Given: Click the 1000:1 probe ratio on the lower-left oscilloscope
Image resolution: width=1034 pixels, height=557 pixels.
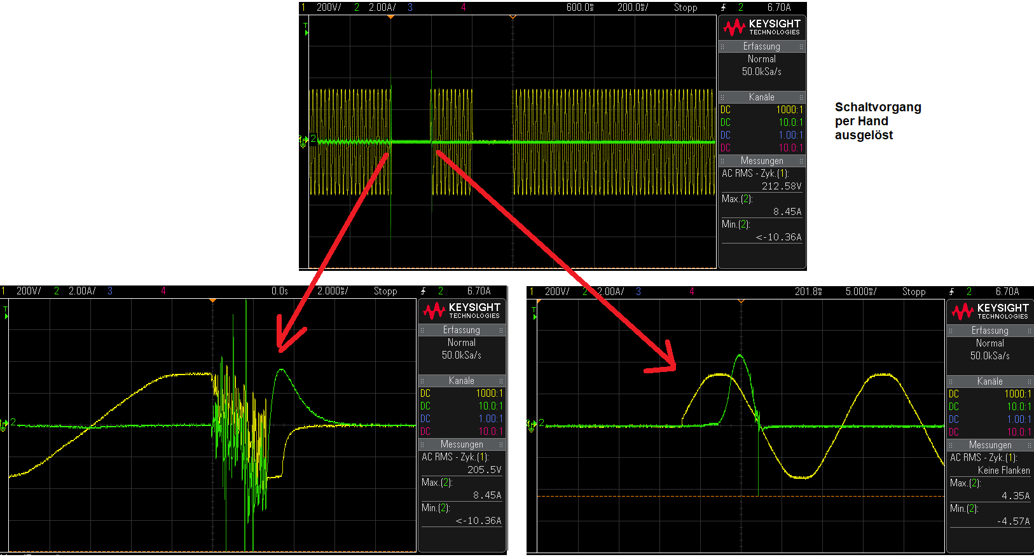Looking at the screenshot, I should 489,394.
